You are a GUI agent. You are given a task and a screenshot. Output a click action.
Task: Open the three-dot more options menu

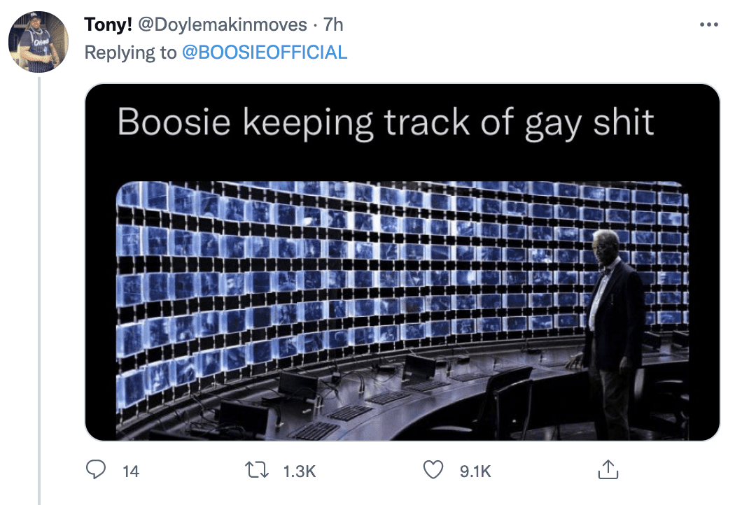click(x=709, y=24)
